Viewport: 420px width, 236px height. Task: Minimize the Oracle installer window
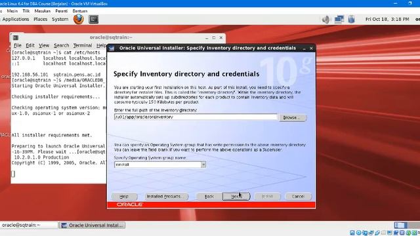(x=304, y=49)
